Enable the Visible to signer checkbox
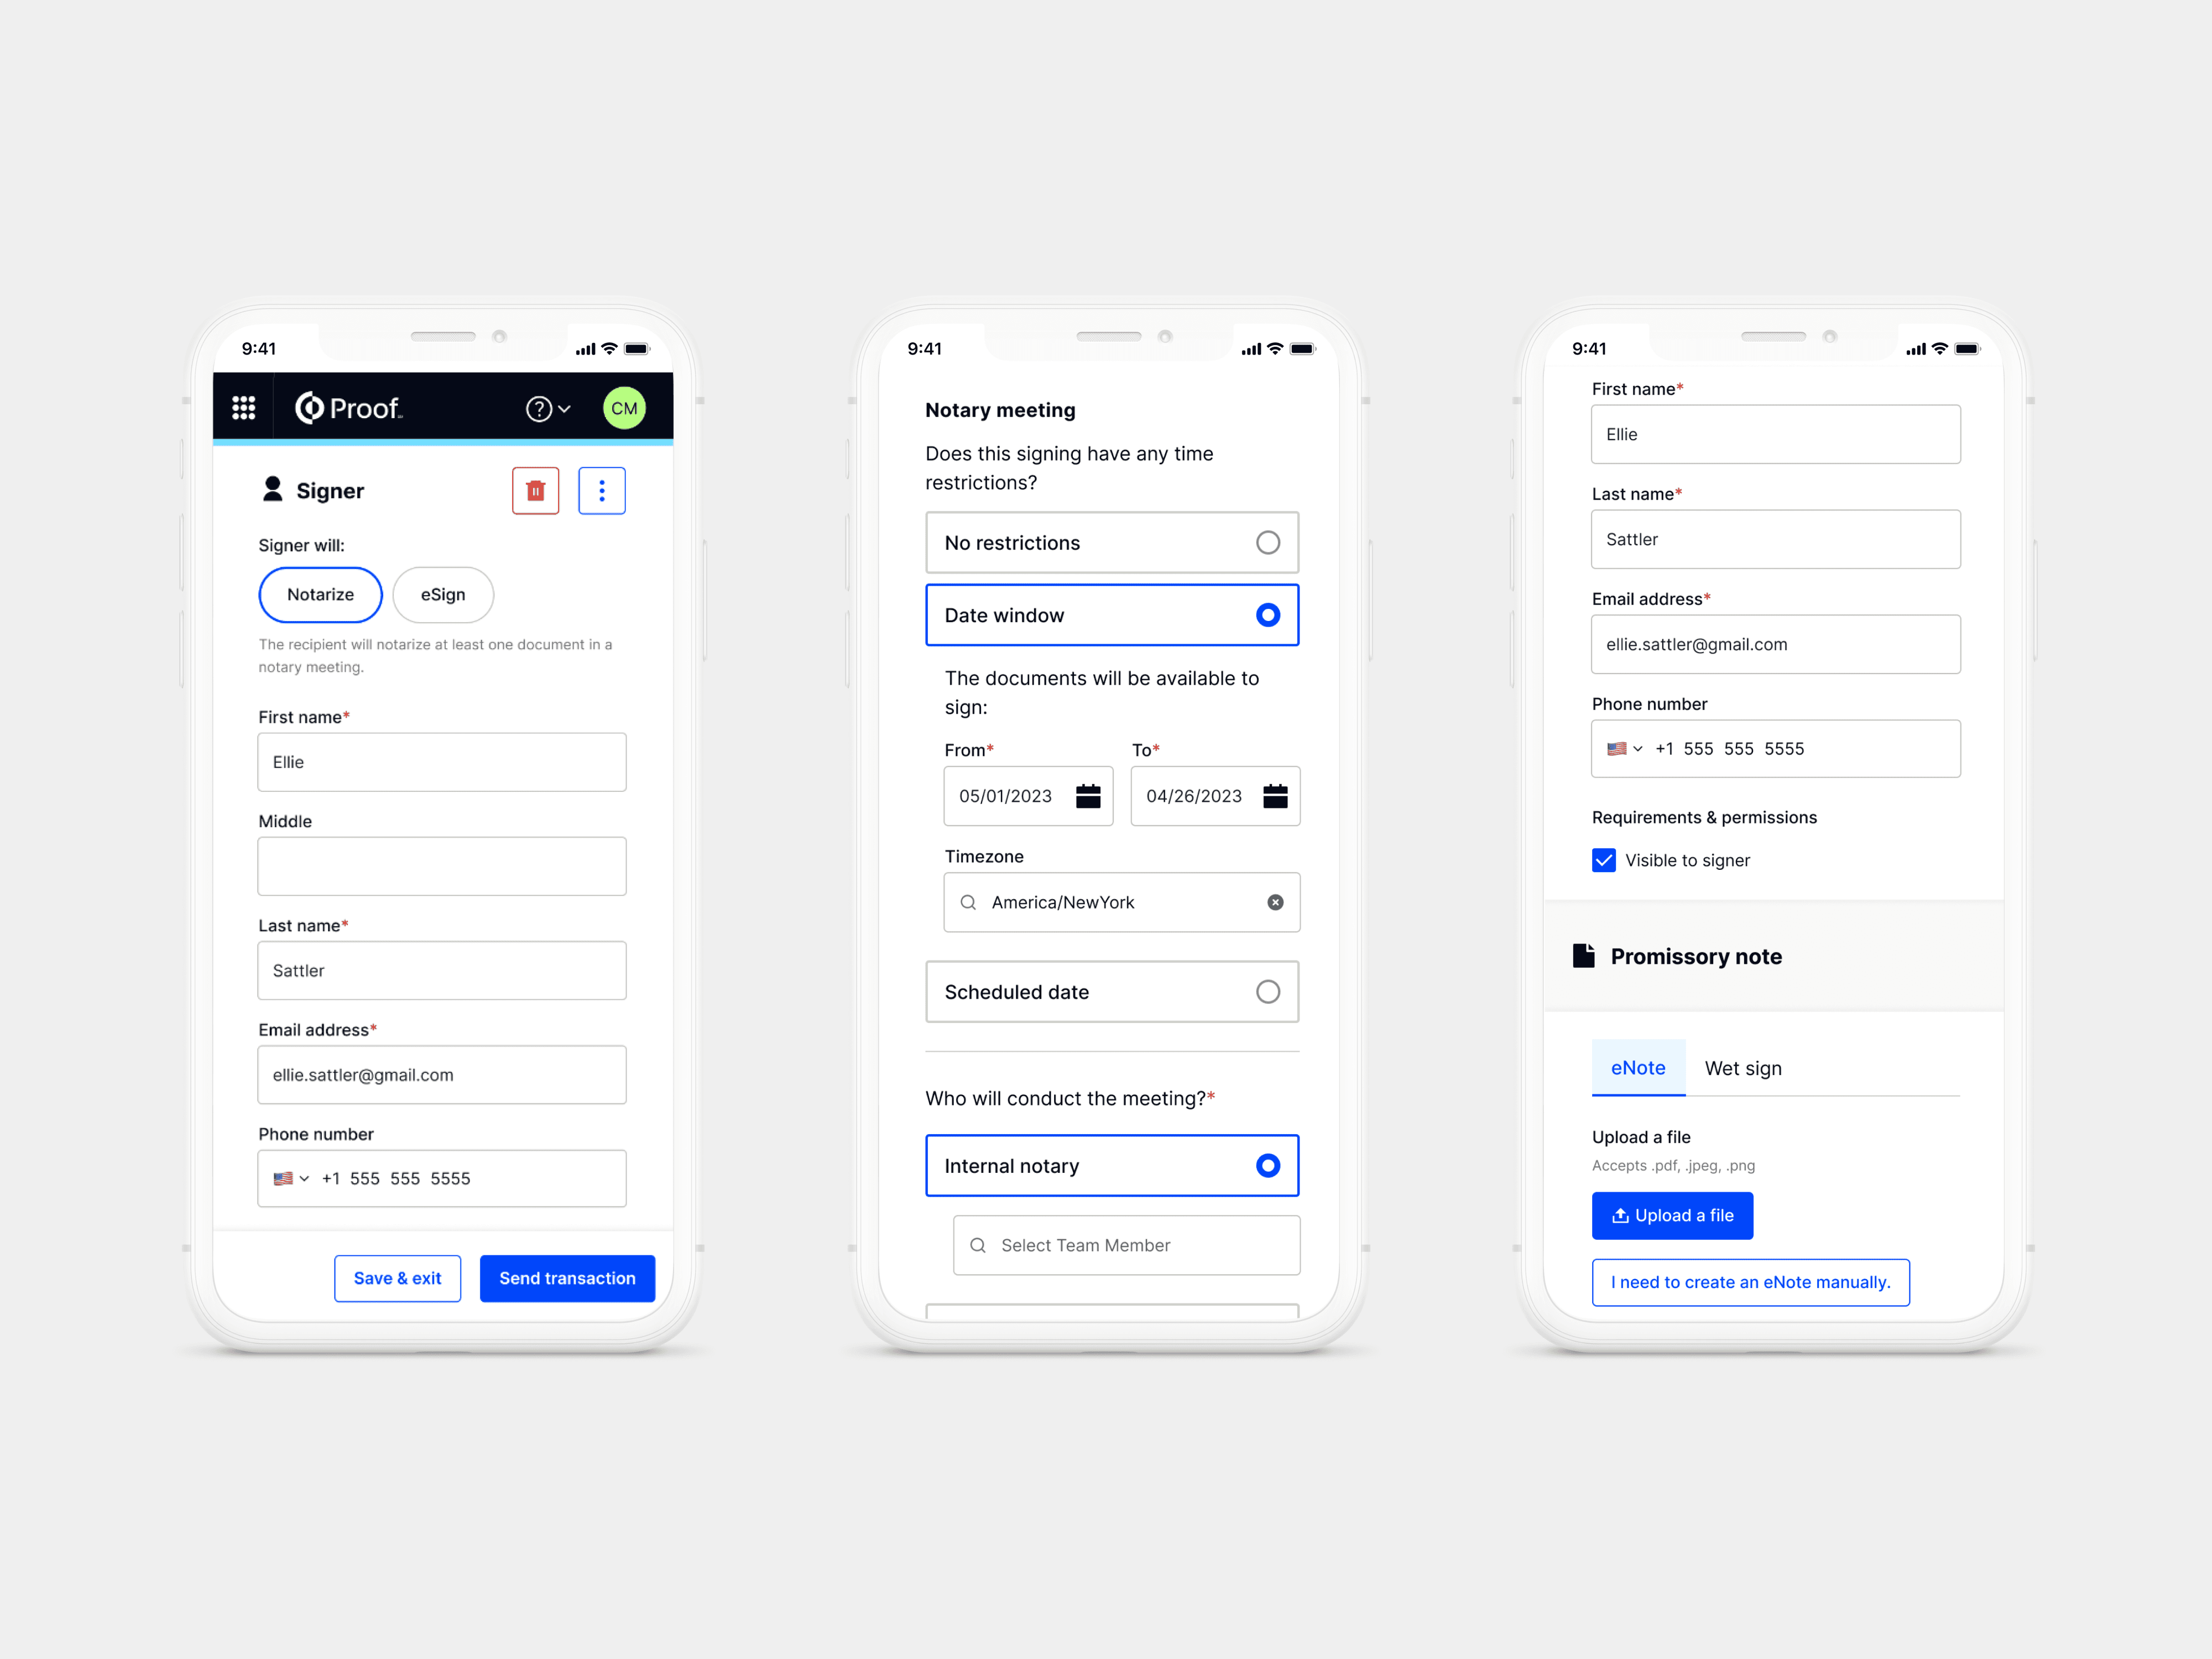Viewport: 2212px width, 1659px height. 1603,859
